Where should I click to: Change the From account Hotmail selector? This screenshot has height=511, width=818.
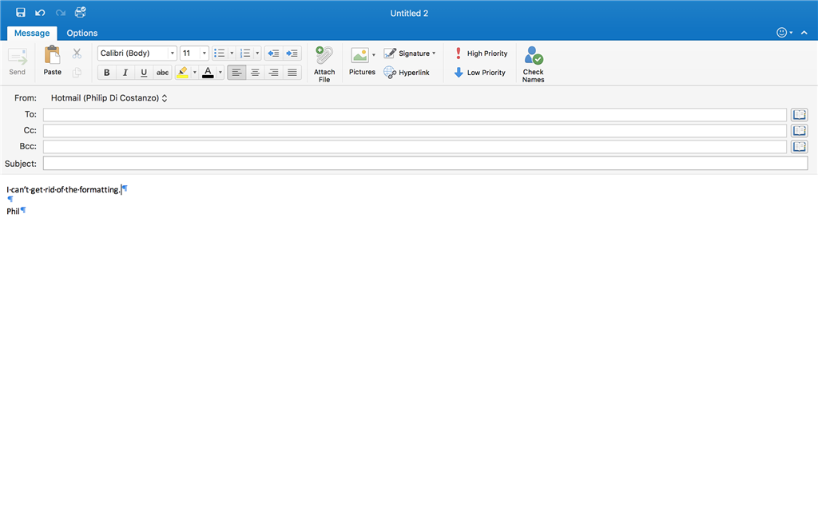tap(109, 98)
